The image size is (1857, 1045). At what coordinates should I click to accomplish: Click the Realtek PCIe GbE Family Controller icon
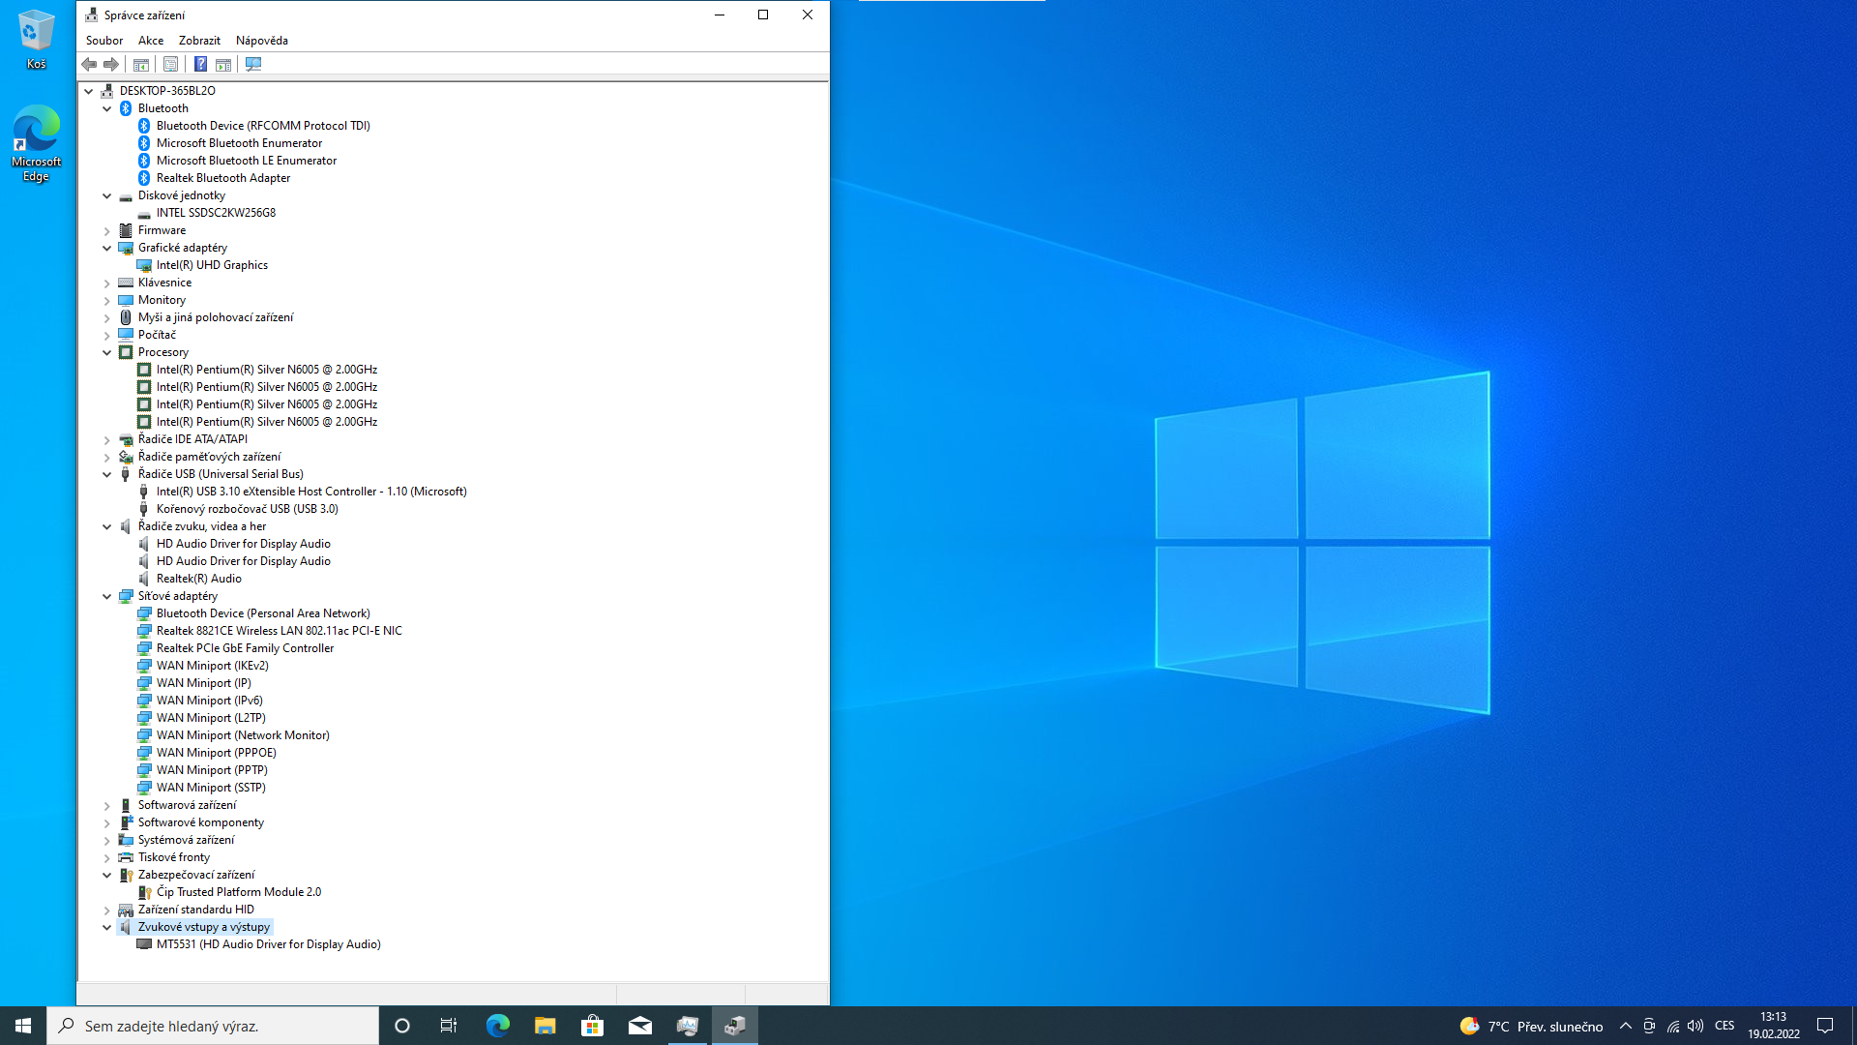(144, 648)
